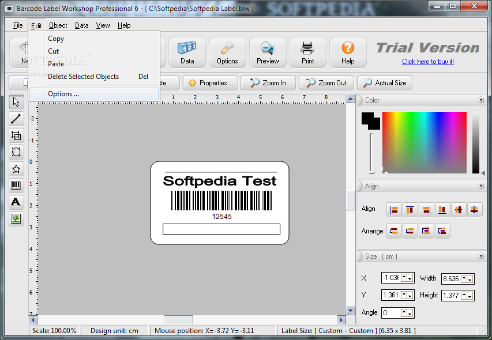Open the Options wrench toolbar button
This screenshot has width=492, height=340.
point(227,52)
